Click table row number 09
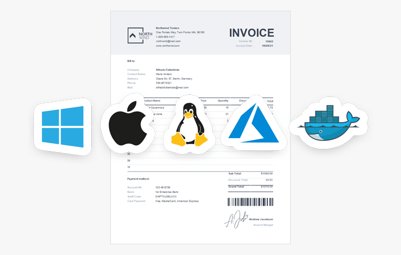Image resolution: width=401 pixels, height=255 pixels. point(129,161)
